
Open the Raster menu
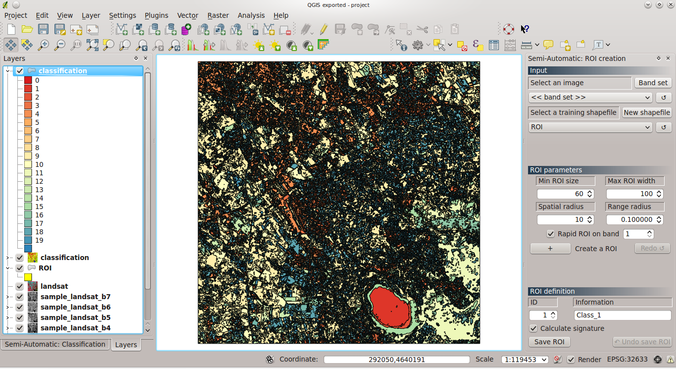click(x=218, y=15)
